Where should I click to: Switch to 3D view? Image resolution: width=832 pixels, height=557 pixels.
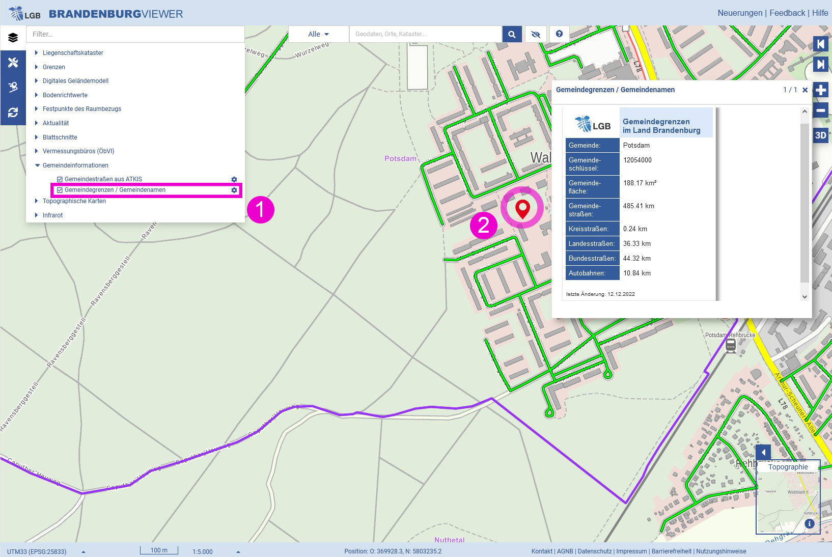click(x=820, y=135)
